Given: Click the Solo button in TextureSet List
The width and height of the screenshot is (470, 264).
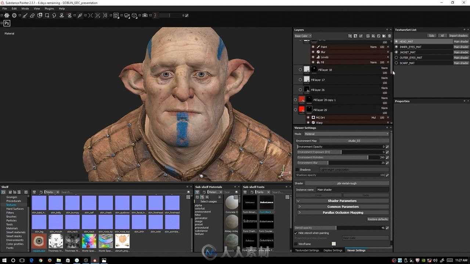Looking at the screenshot, I should [431, 36].
